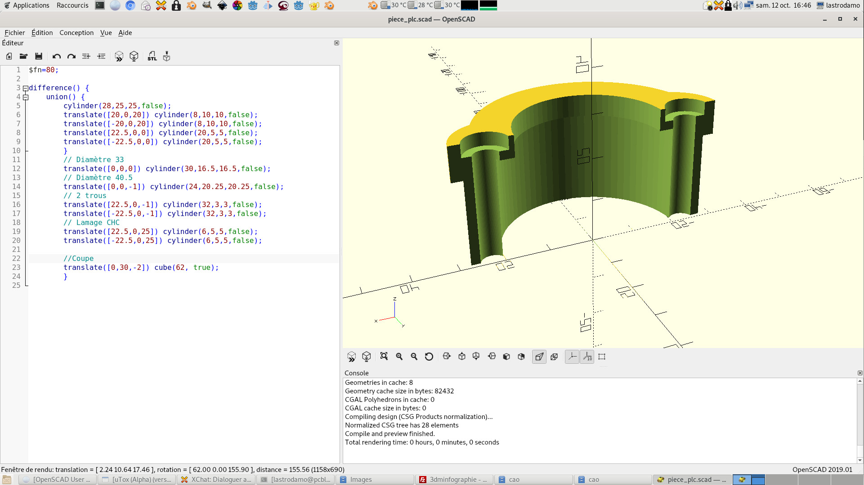Screen dimensions: 864x485
Task: Switch to Images taskbar window
Action: tap(375, 480)
